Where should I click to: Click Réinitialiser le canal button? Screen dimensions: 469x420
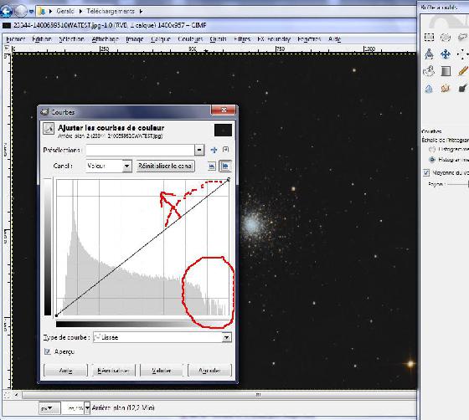tap(166, 166)
